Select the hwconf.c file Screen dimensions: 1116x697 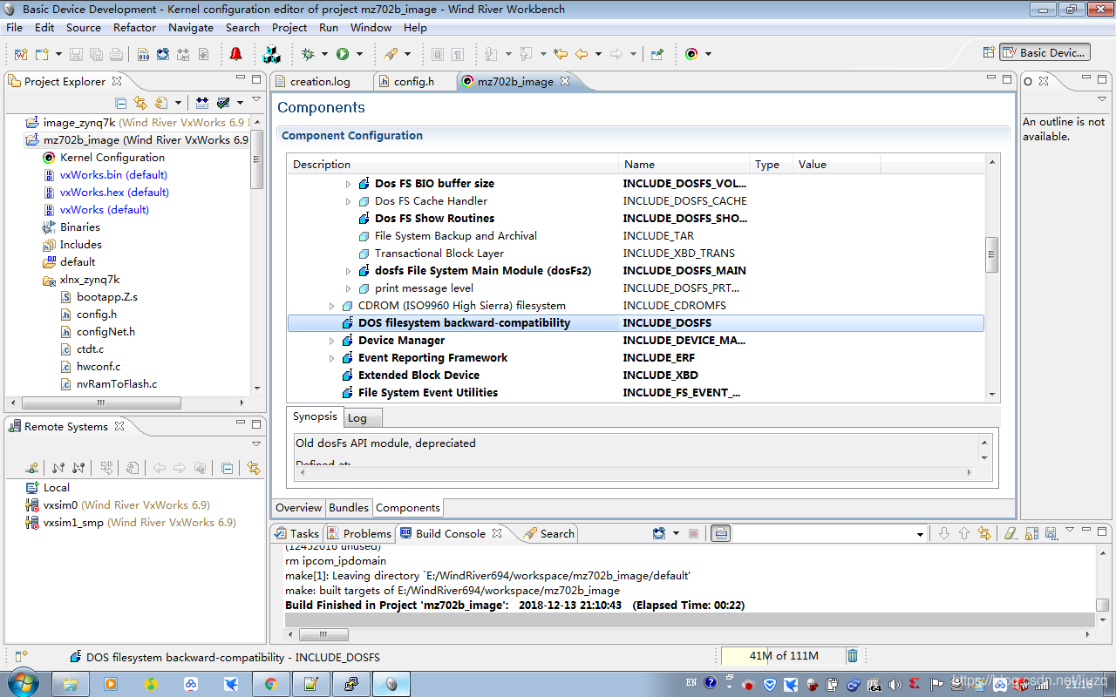point(99,367)
